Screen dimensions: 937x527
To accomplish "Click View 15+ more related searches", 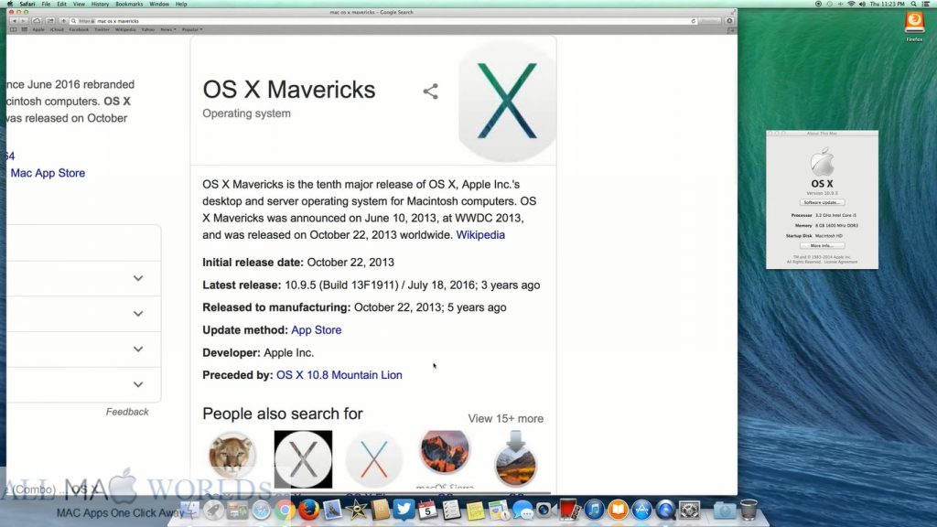I will pos(505,418).
